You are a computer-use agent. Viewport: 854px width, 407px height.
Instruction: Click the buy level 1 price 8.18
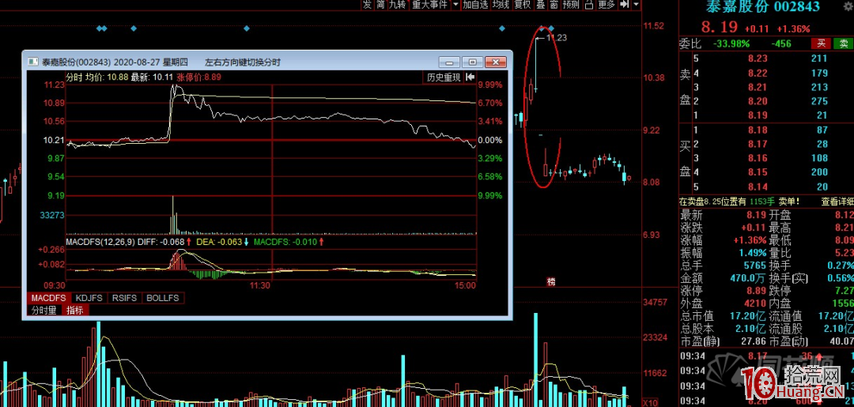click(758, 130)
